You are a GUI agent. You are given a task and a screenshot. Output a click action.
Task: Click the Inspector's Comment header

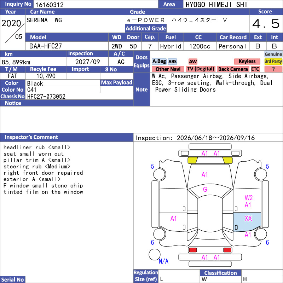pyautogui.click(x=67, y=137)
